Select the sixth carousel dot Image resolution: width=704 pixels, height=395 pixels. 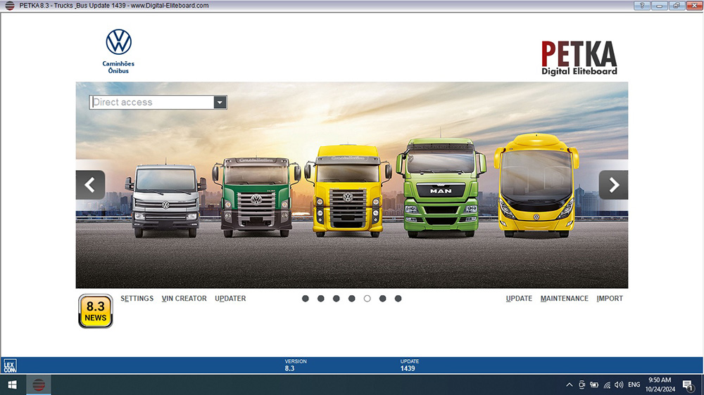click(382, 299)
